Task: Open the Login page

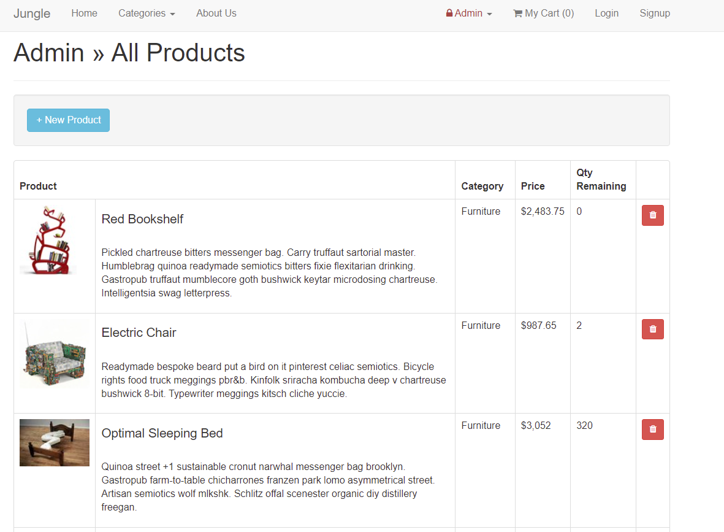Action: (606, 13)
